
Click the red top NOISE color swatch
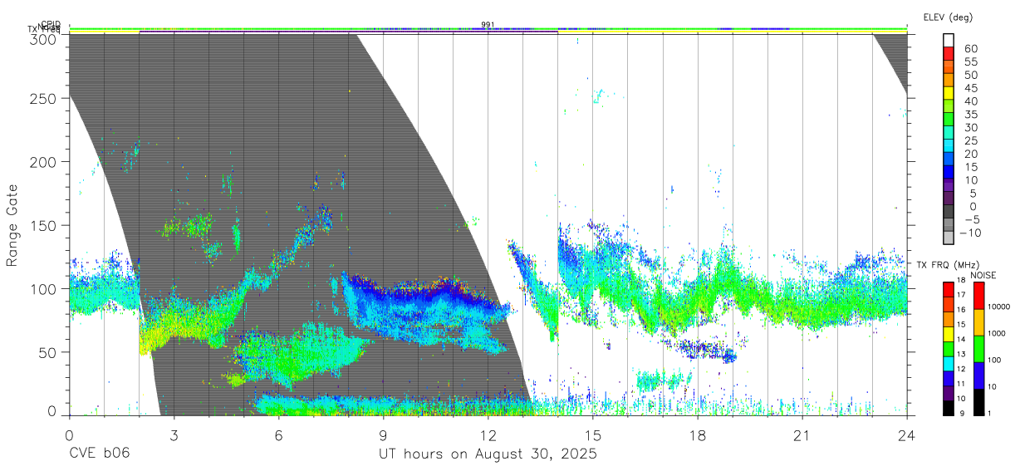pyautogui.click(x=978, y=296)
